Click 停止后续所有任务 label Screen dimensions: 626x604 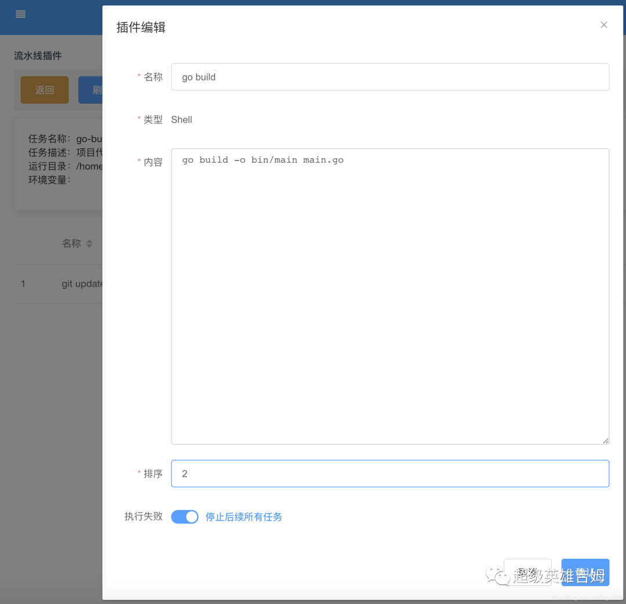coord(243,517)
